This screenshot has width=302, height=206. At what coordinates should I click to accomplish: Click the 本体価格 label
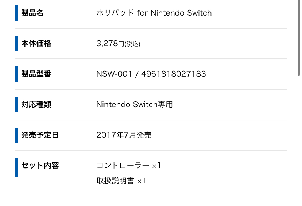point(36,44)
